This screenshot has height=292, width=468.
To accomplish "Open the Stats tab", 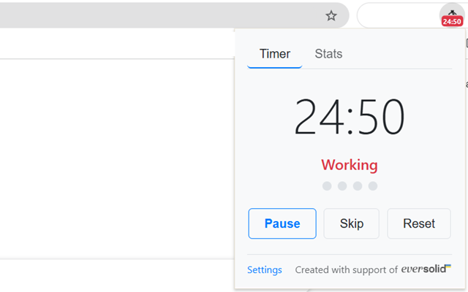I will (x=328, y=54).
